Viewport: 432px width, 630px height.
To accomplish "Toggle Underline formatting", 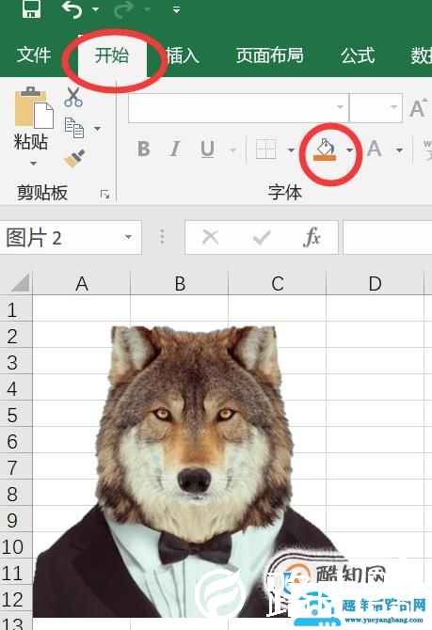I will (x=207, y=150).
